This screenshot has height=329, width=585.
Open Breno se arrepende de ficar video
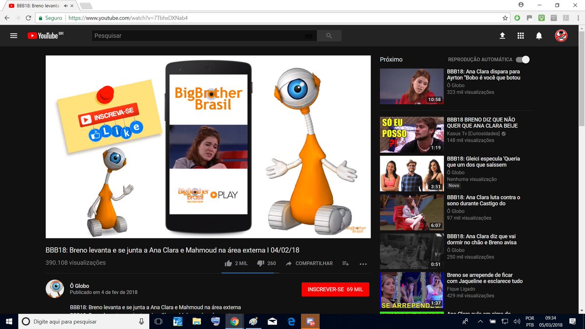pos(485,278)
